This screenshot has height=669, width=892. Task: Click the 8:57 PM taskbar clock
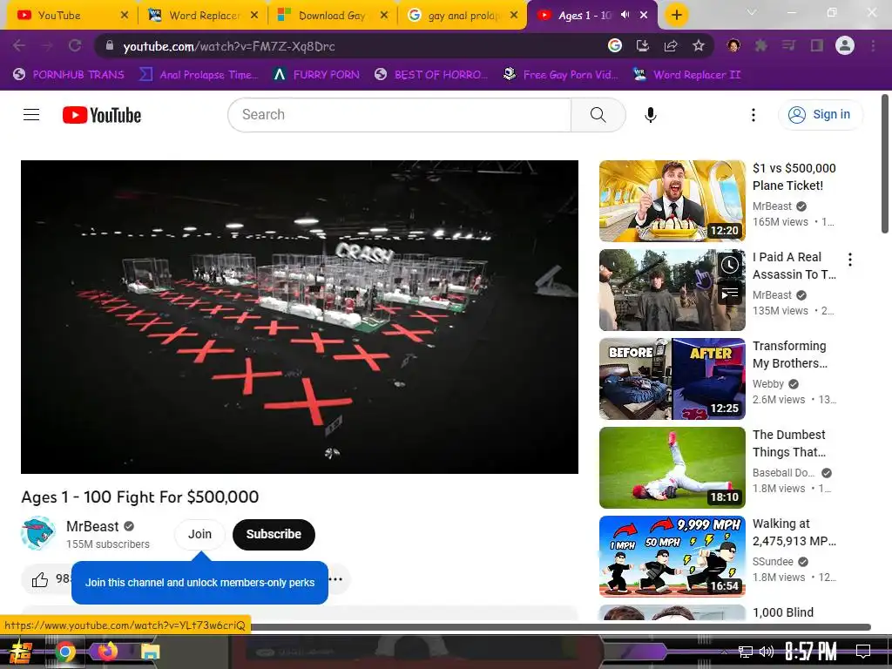(x=811, y=652)
